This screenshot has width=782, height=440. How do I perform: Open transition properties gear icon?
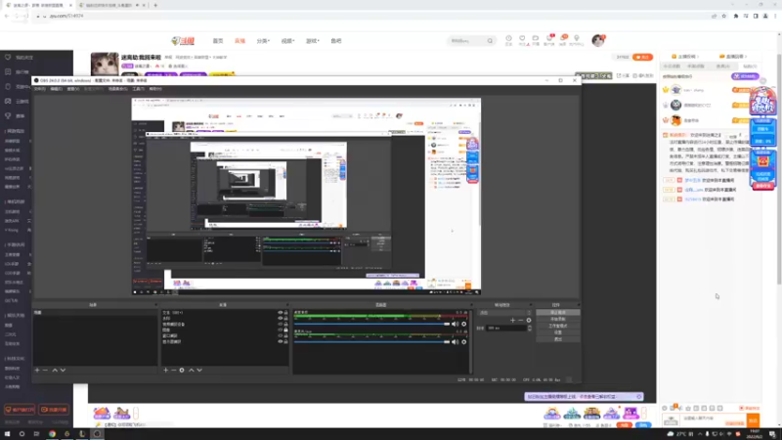(x=529, y=321)
